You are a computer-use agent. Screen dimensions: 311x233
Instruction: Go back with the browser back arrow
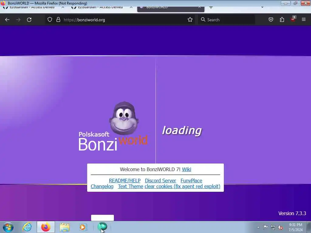pyautogui.click(x=7, y=20)
